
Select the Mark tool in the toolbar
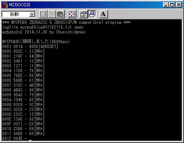coord(43,14)
